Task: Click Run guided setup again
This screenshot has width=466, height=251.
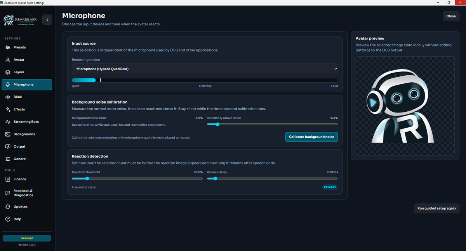Action: point(436,208)
